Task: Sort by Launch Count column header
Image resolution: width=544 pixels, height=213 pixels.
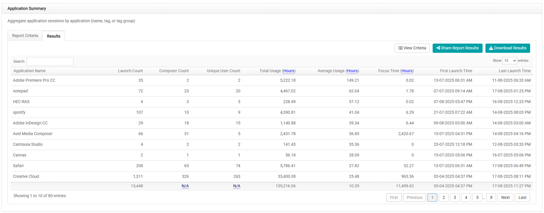Action: click(130, 71)
